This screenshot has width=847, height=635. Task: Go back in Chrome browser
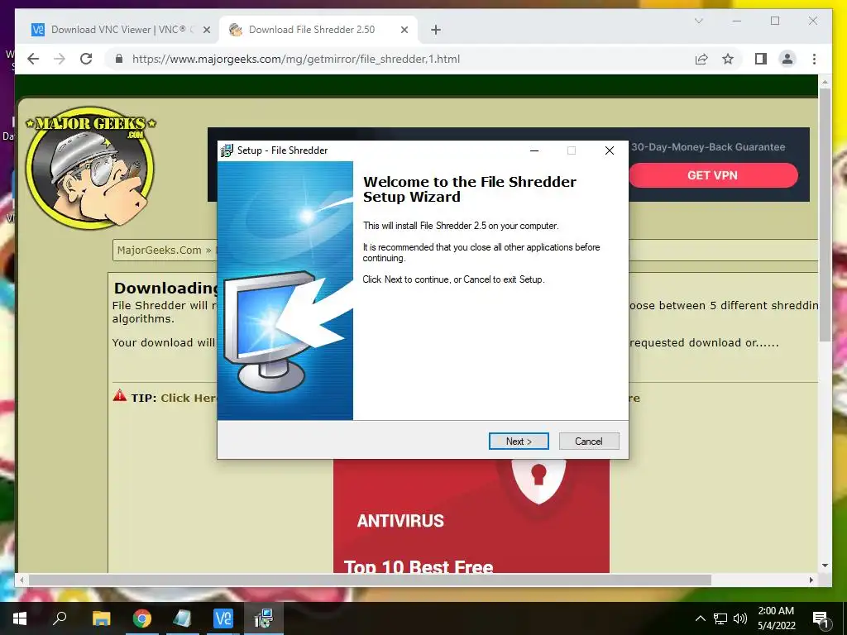click(x=33, y=59)
